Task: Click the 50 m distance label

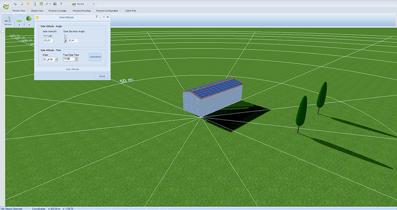Action: (x=126, y=81)
